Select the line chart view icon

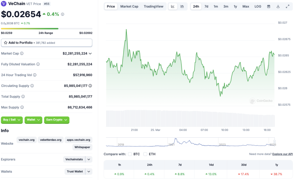(173, 6)
